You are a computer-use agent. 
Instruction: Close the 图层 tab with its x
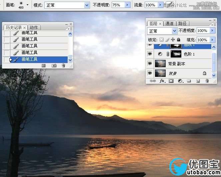[160, 24]
